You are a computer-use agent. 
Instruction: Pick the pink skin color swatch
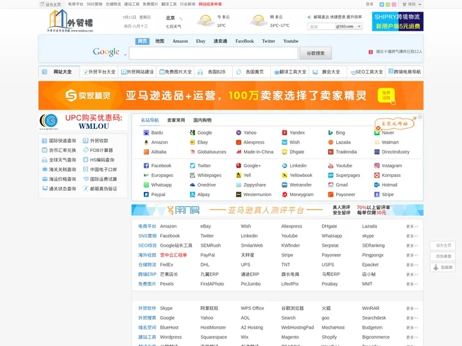pyautogui.click(x=394, y=4)
